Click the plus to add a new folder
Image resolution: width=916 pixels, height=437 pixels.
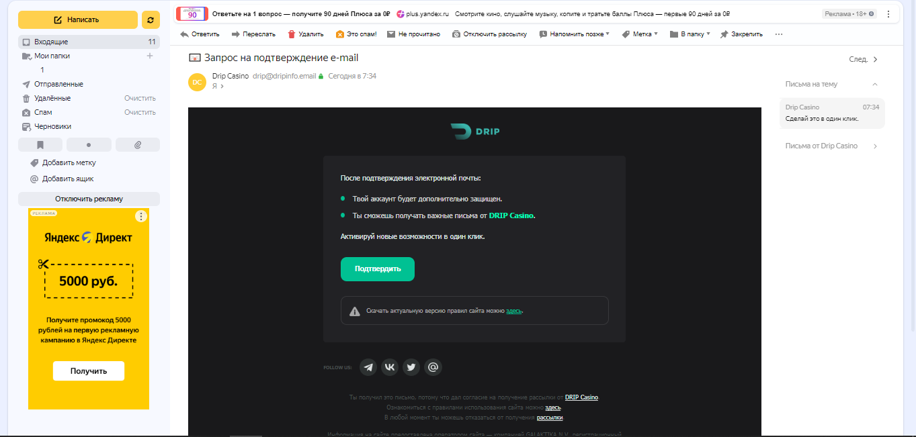150,56
